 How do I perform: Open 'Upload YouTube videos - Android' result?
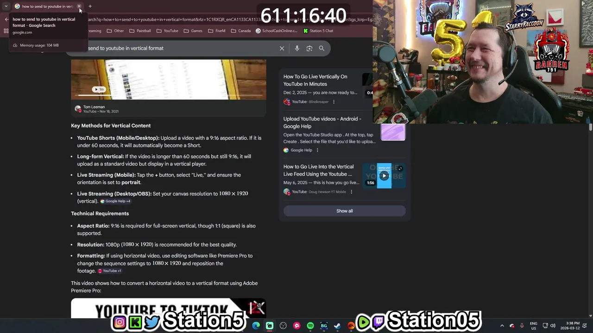click(x=322, y=123)
